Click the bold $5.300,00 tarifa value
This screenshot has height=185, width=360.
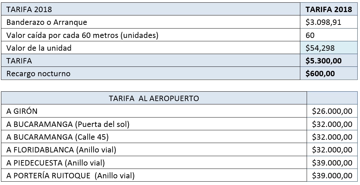point(323,61)
